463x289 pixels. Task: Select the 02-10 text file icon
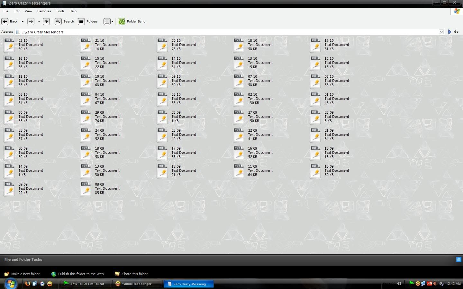pos(239,99)
